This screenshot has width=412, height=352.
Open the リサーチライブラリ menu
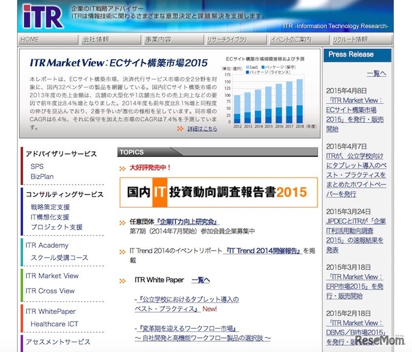click(x=236, y=40)
